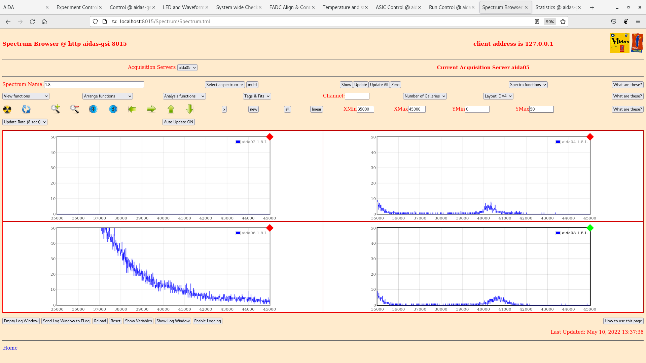Toggle the Auto Update ON button
The image size is (646, 363).
(x=179, y=122)
